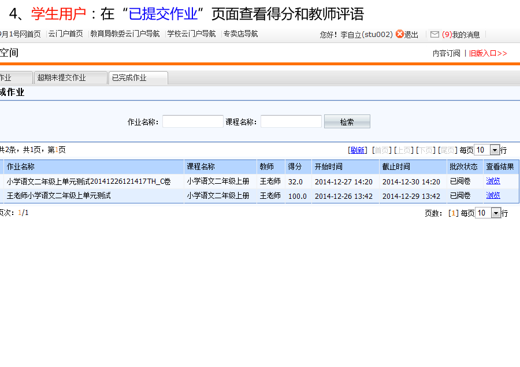Open 教育局教委云门户导航 link
The image size is (520, 367).
pos(125,34)
